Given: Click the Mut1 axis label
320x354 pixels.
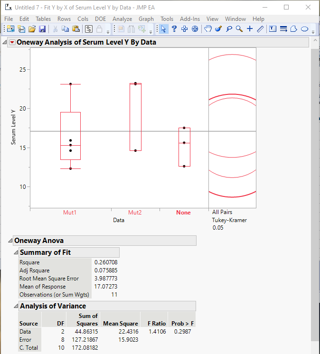Looking at the screenshot, I should coord(70,213).
